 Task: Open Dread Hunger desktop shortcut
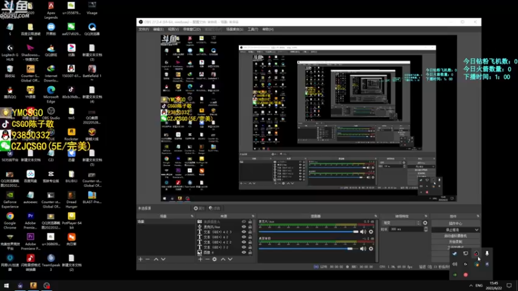point(71,200)
